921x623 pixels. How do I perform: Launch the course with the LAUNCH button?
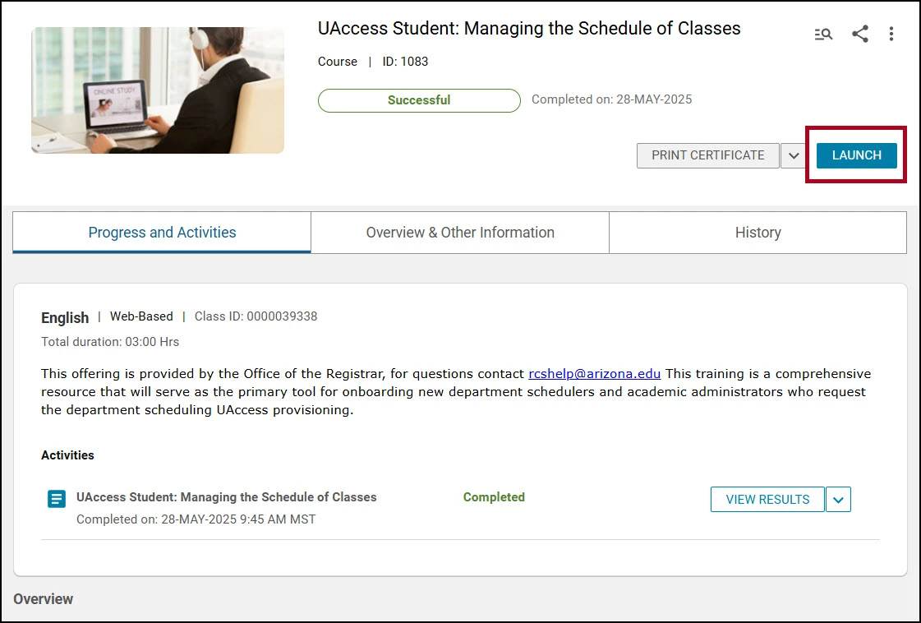click(x=856, y=156)
